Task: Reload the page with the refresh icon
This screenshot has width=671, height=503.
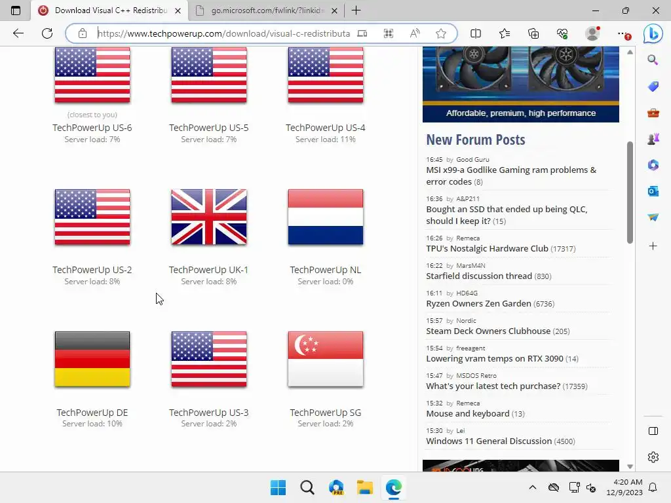Action: 47,33
